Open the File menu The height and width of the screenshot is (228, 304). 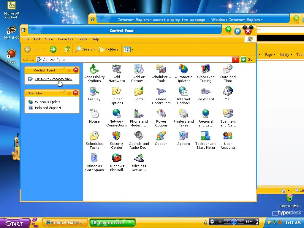[26, 39]
